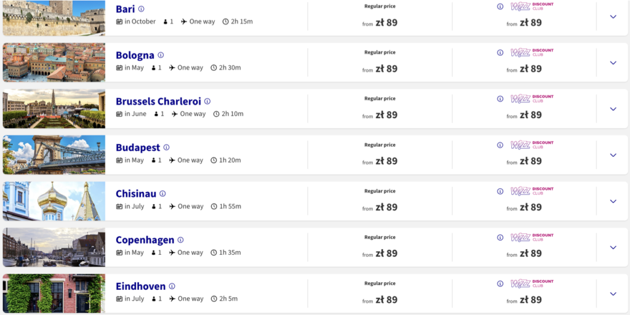Viewport: 630px width, 315px height.
Task: Click the info icon next to Bari
Action: tap(141, 9)
